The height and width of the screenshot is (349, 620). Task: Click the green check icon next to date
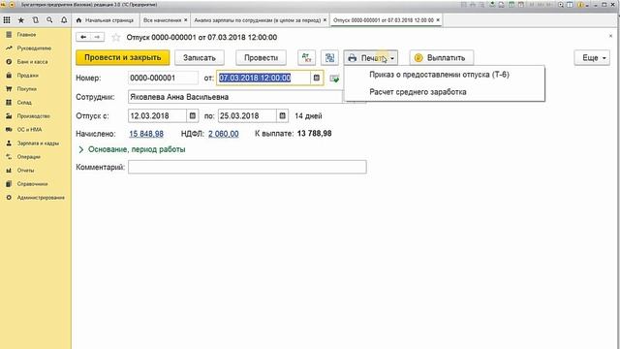(334, 79)
